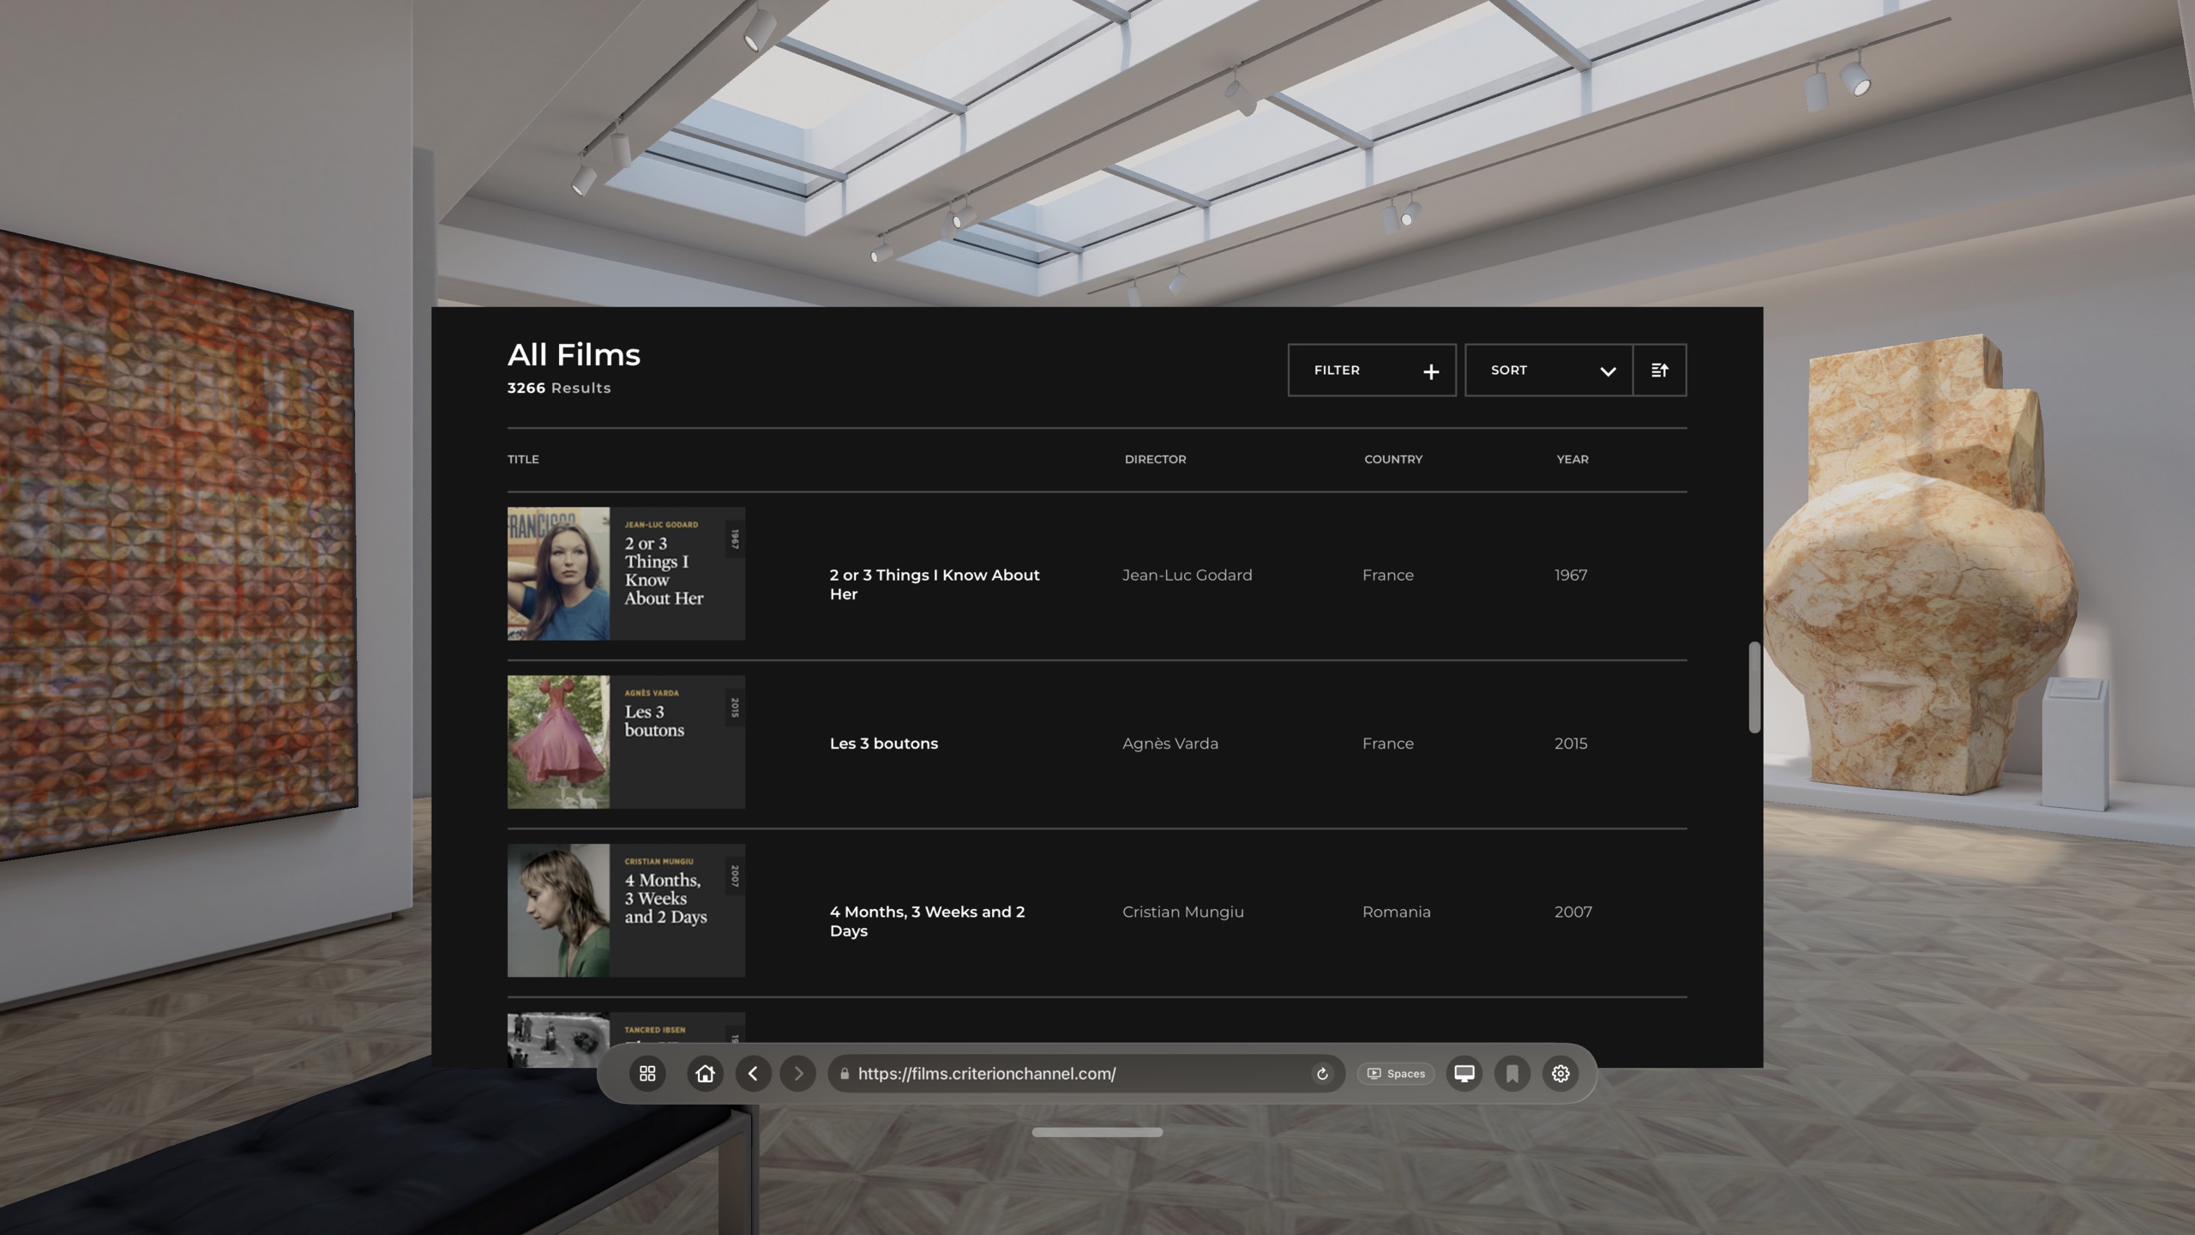Open 4 Months, 3 Weeks and 2 Days thumbnail
Viewport: 2195px width, 1235px height.
(x=626, y=910)
